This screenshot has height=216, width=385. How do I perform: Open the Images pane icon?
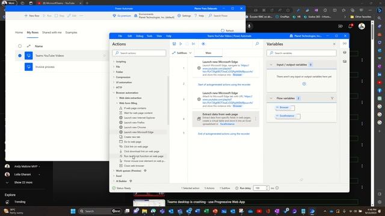click(345, 61)
